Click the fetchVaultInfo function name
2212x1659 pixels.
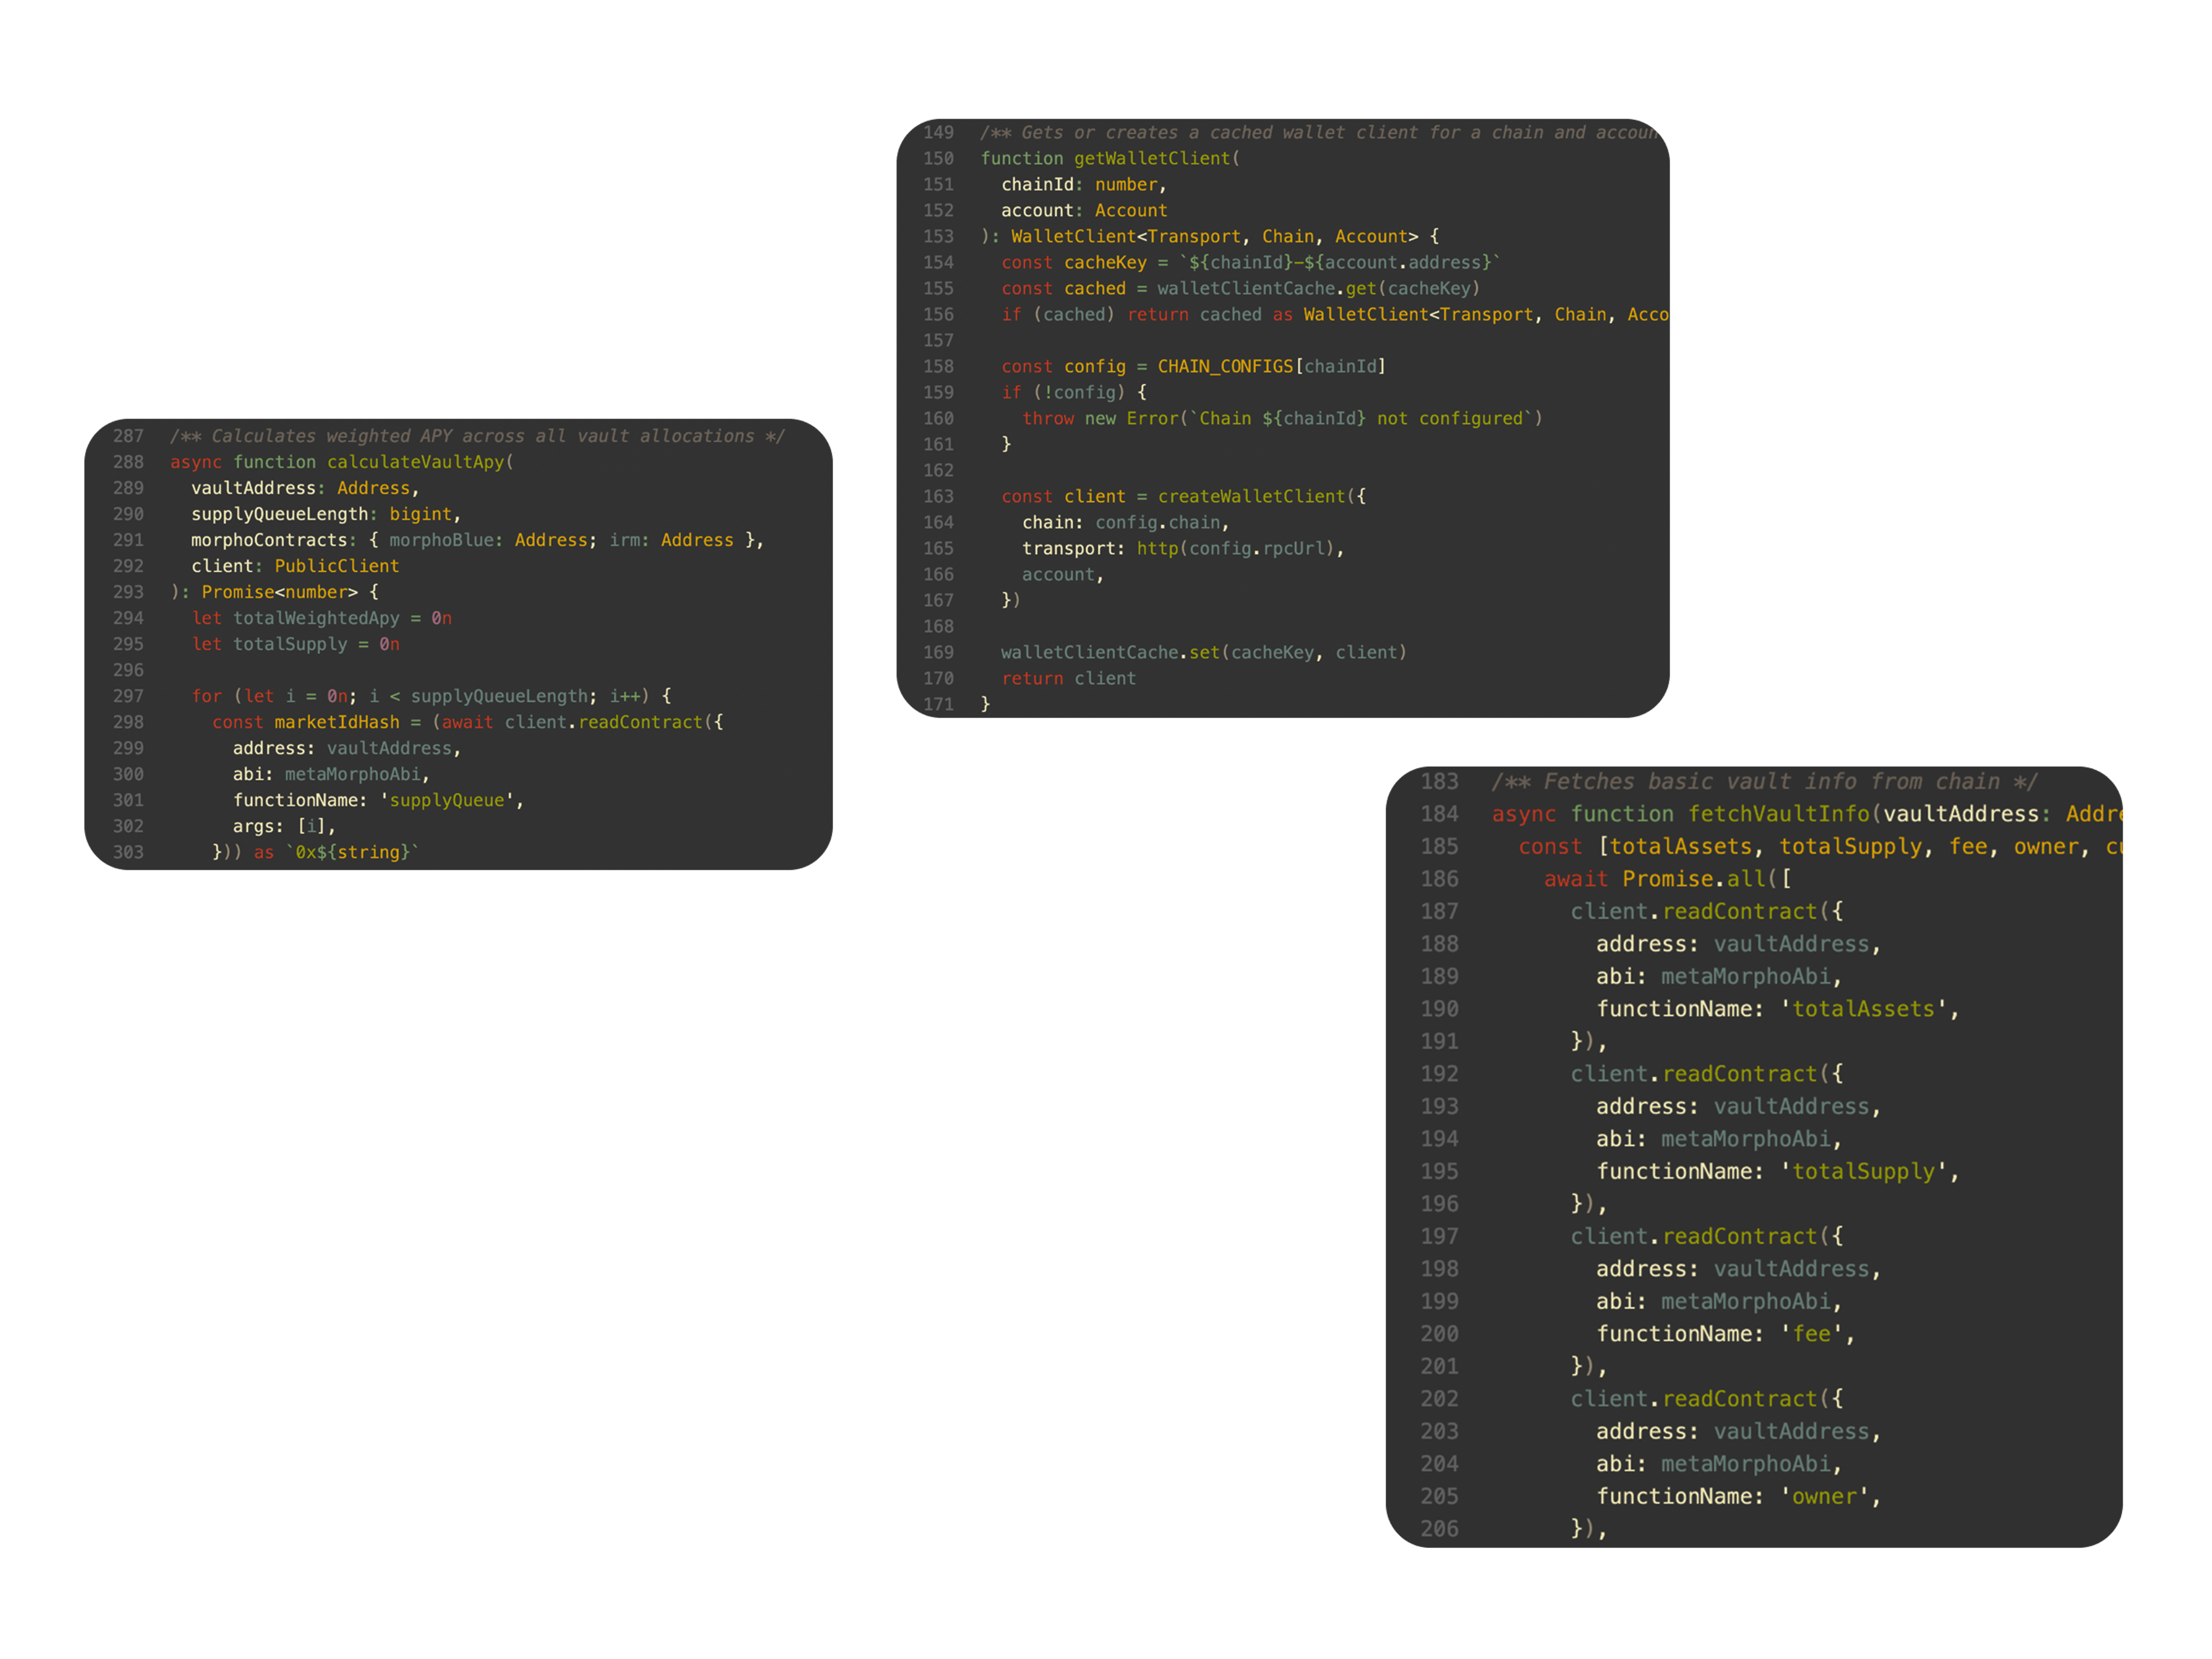pos(1779,814)
